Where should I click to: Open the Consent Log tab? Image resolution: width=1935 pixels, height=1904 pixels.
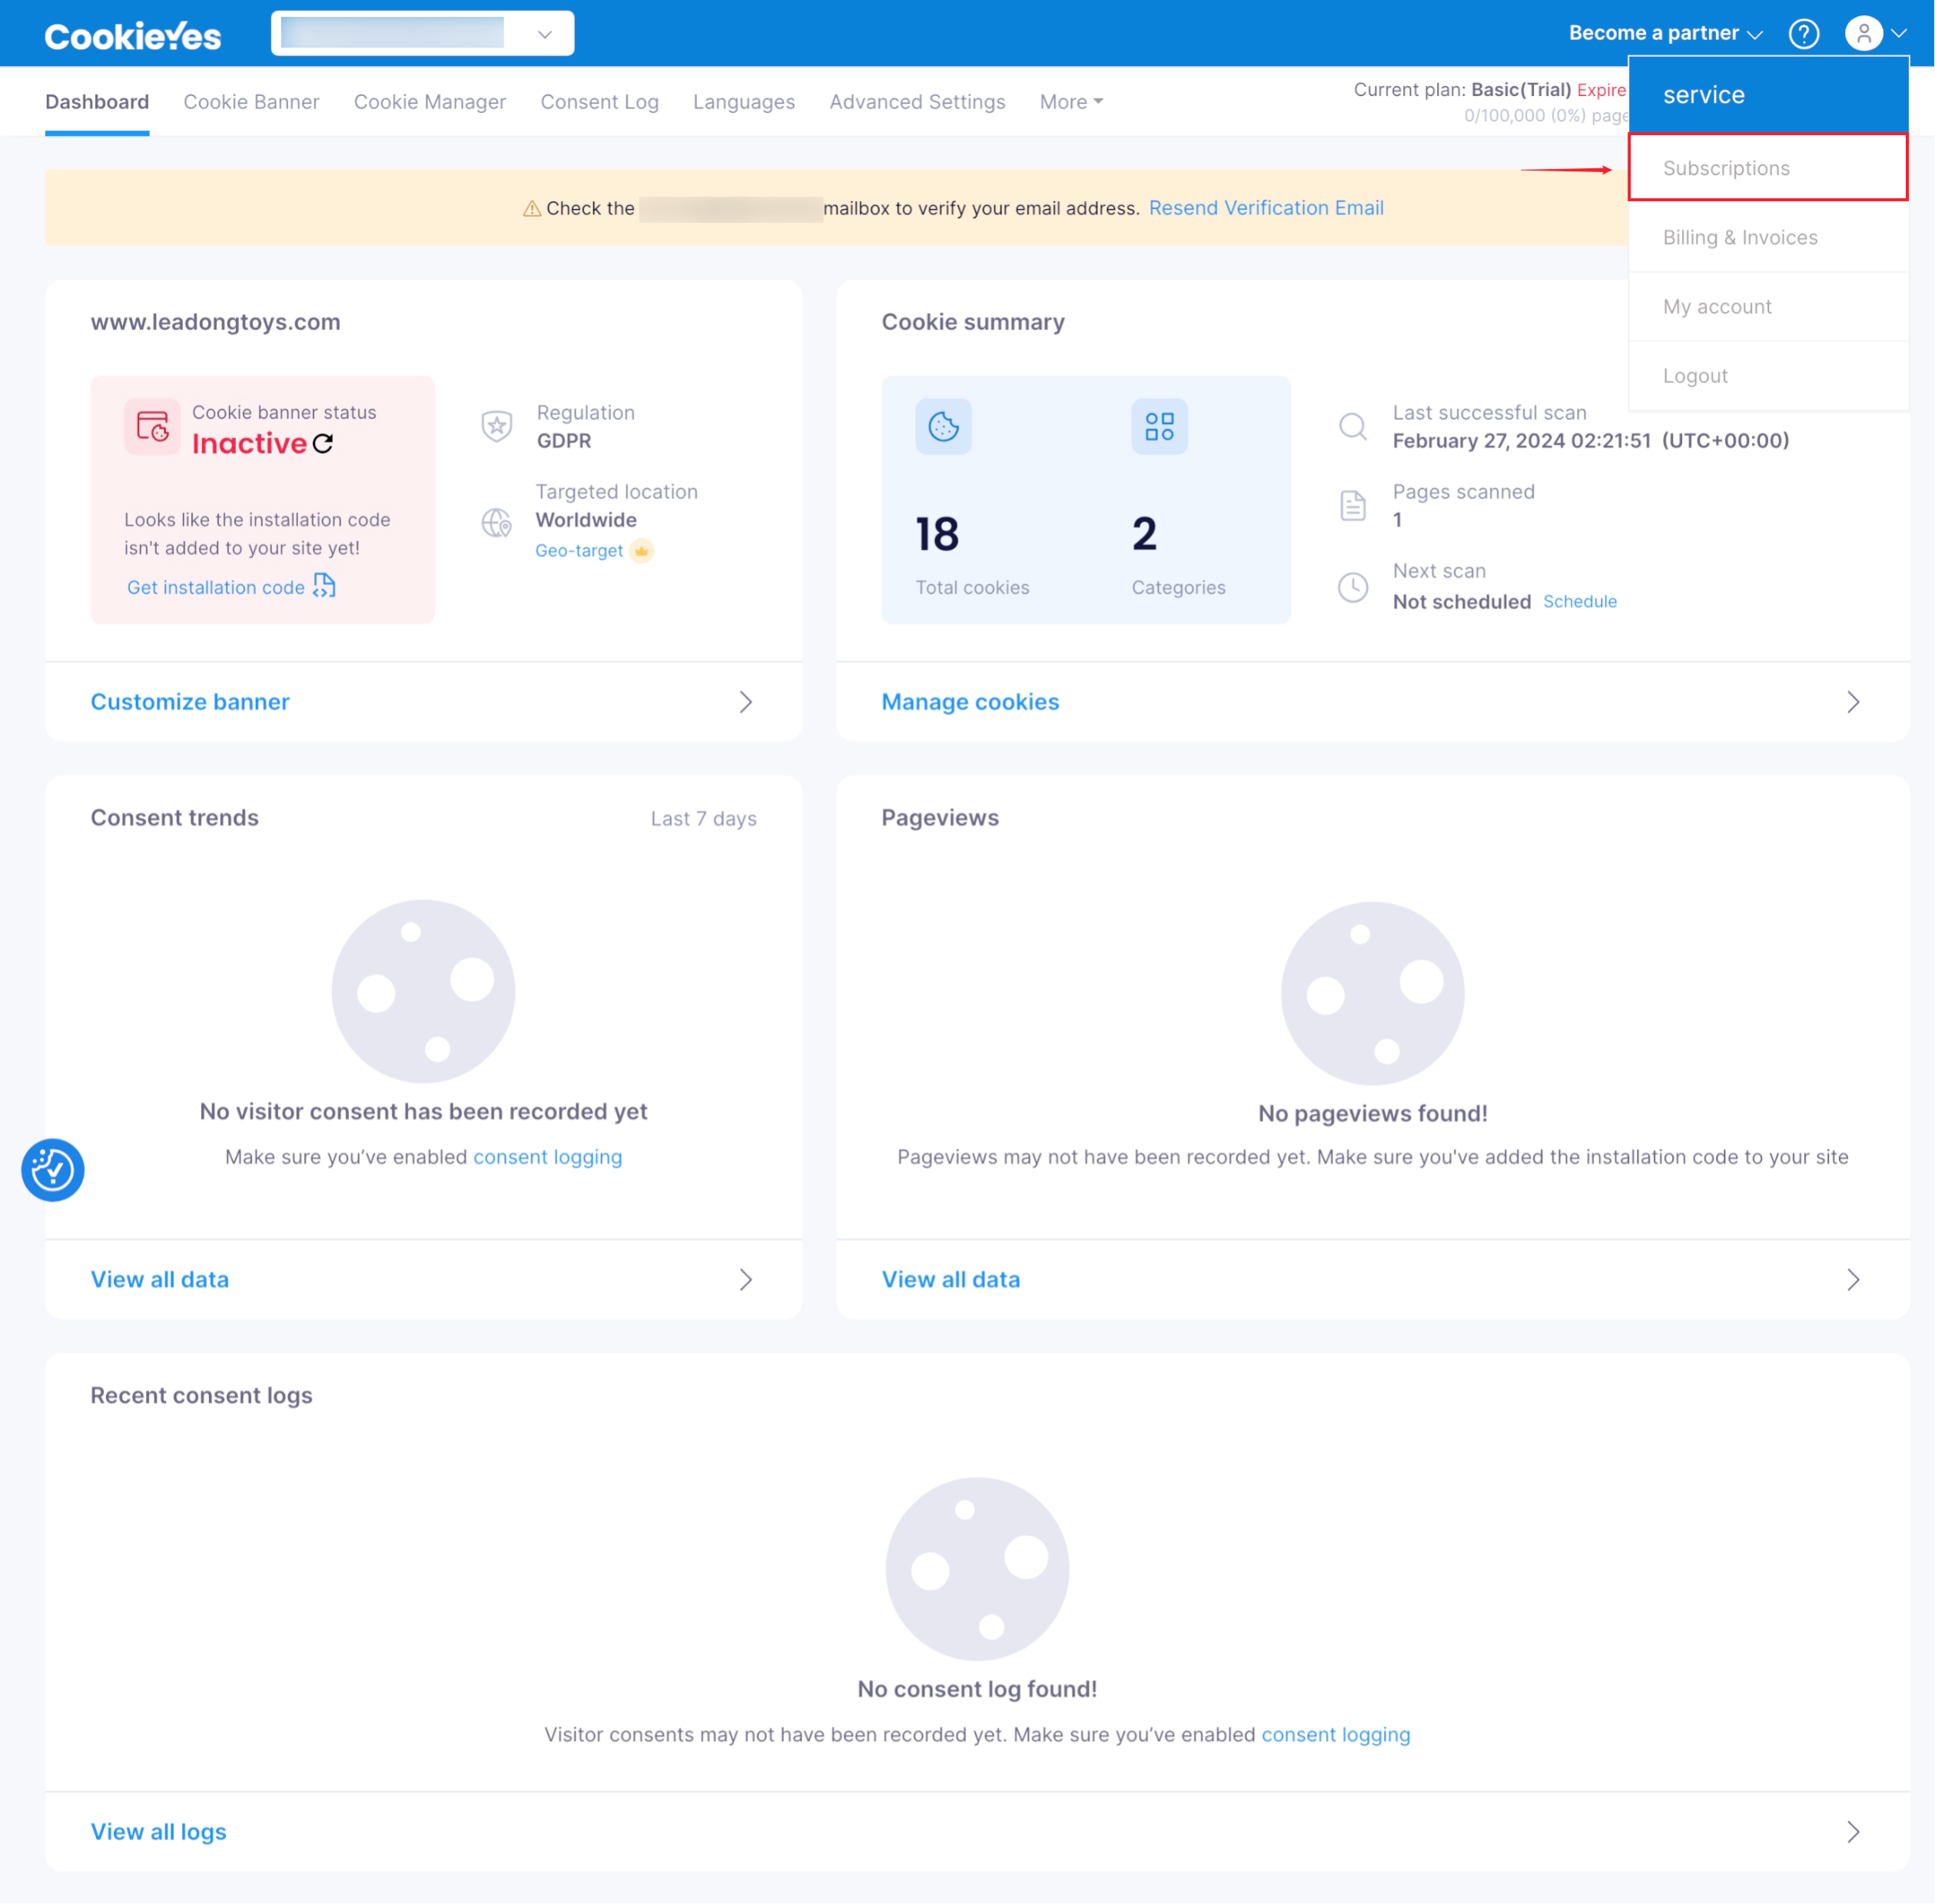pyautogui.click(x=599, y=102)
